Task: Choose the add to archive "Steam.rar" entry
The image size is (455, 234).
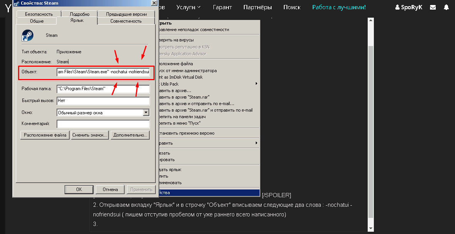Action: (209, 97)
